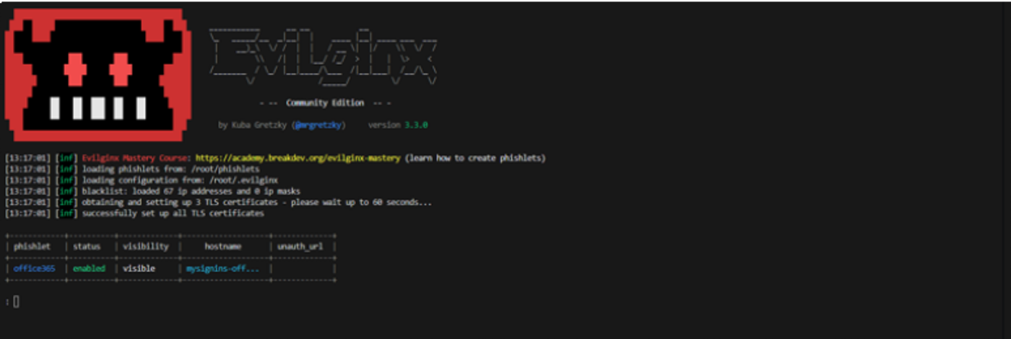
Task: Click the Community Edition label
Action: pyautogui.click(x=324, y=102)
